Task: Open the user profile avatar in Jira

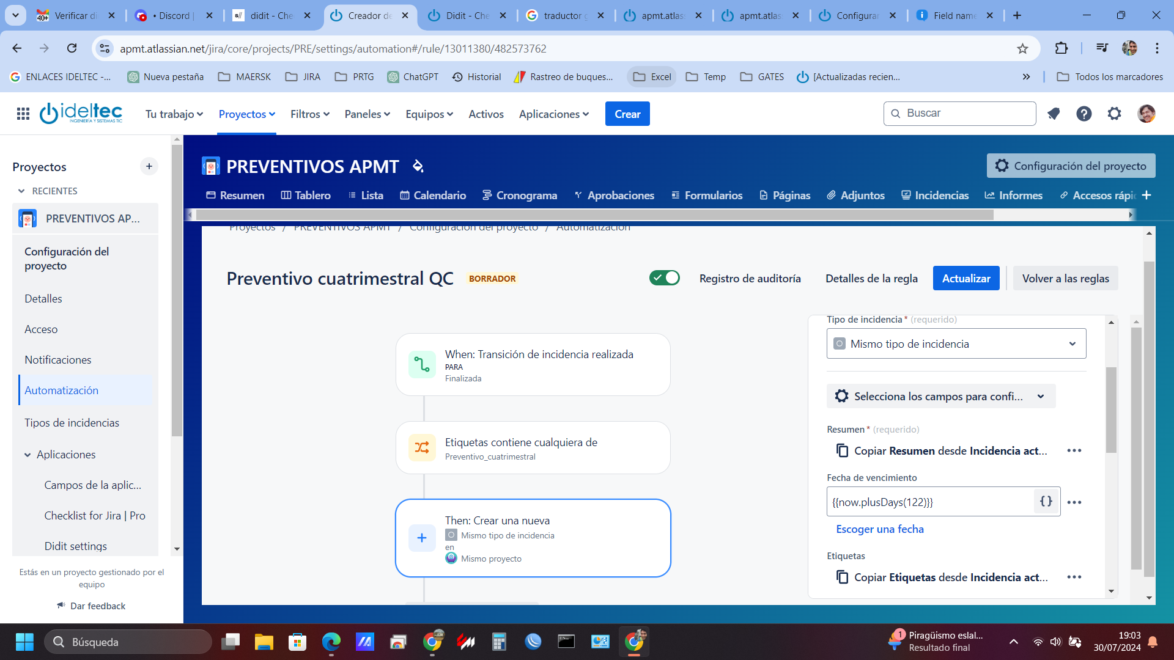Action: pos(1146,114)
